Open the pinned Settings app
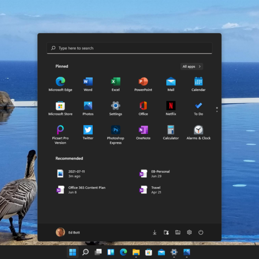Screen dimensions: 259x259 pyautogui.click(x=115, y=108)
